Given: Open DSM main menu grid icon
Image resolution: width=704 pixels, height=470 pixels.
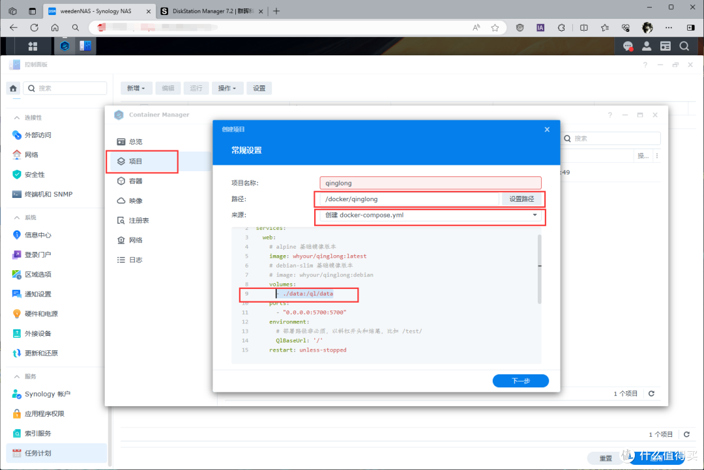Looking at the screenshot, I should point(33,46).
